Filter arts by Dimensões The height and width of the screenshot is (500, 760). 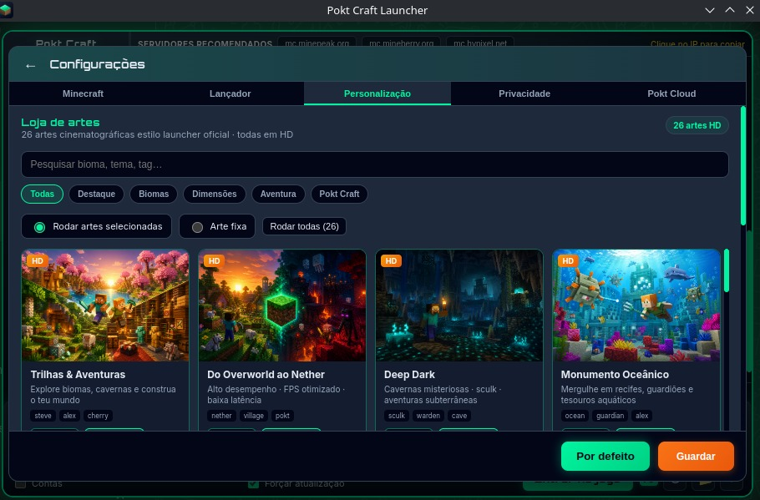pos(215,194)
